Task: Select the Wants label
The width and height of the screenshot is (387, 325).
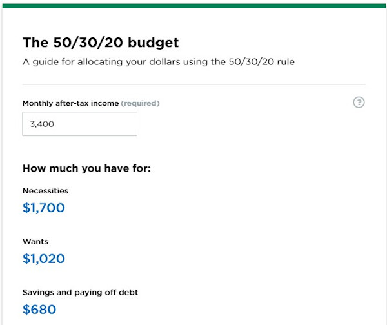Action: [35, 242]
